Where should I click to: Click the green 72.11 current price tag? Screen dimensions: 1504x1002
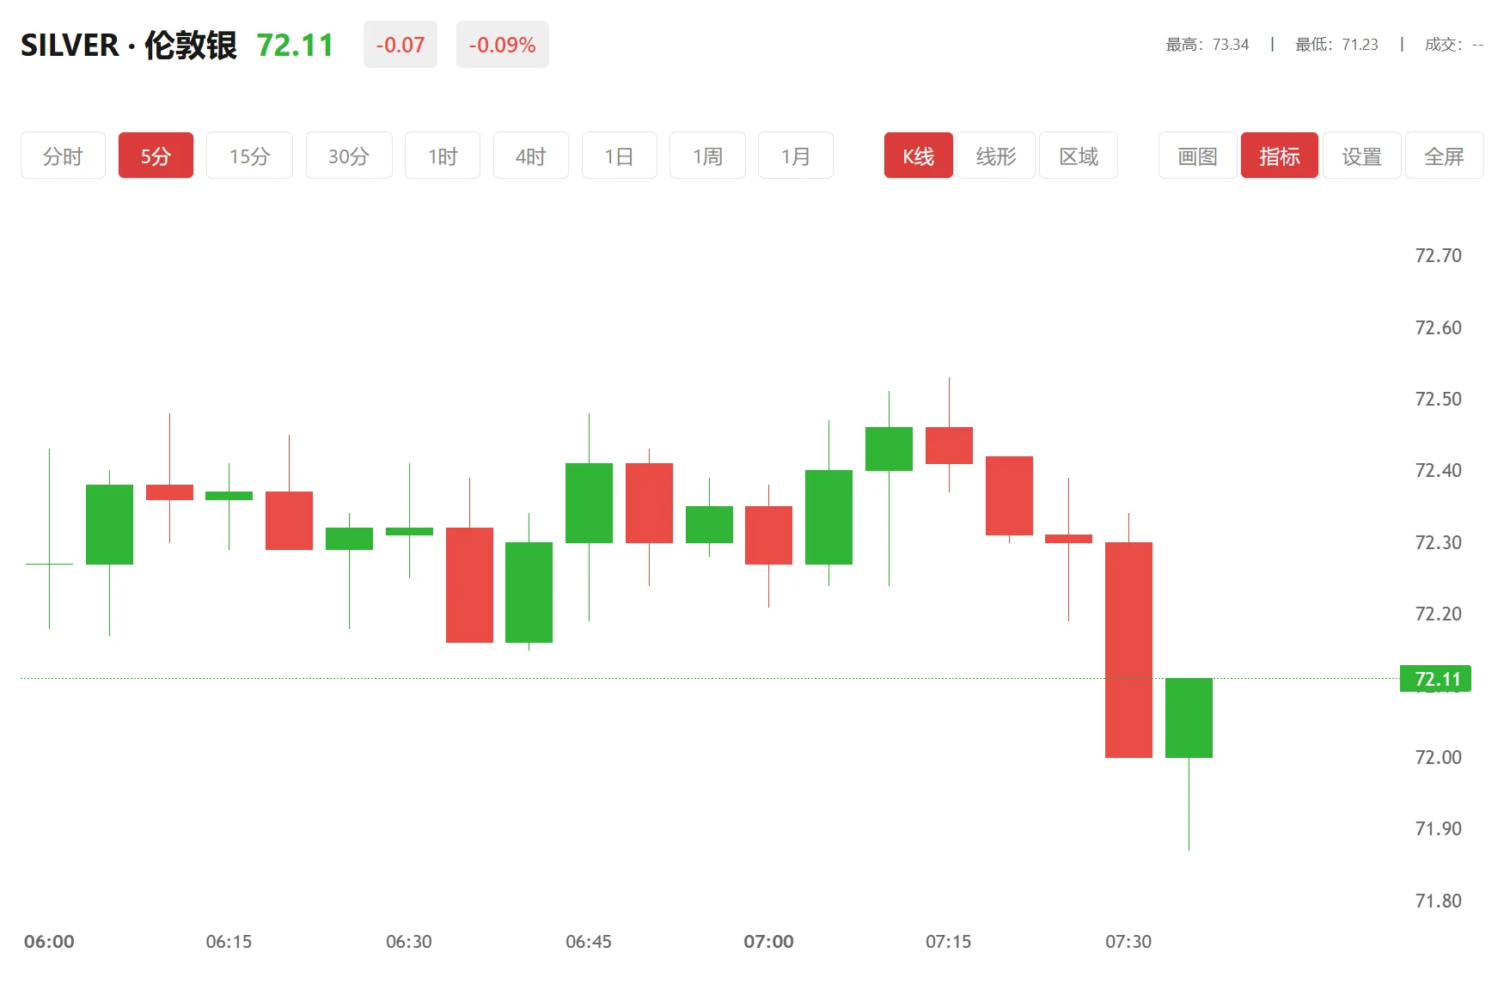tap(1435, 679)
